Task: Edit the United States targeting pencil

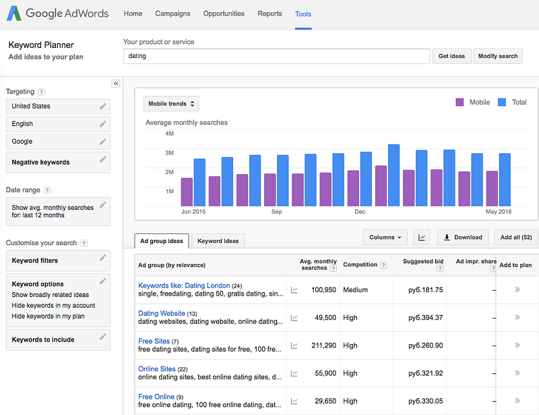Action: tap(102, 106)
